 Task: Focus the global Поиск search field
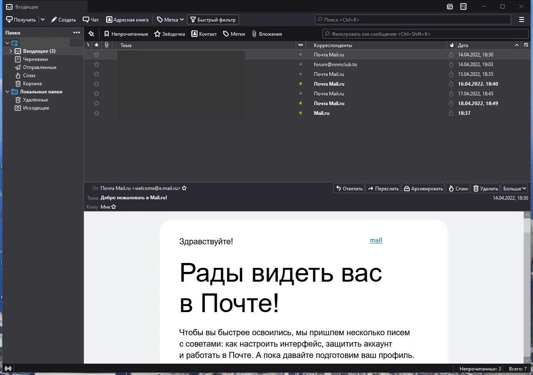click(413, 19)
